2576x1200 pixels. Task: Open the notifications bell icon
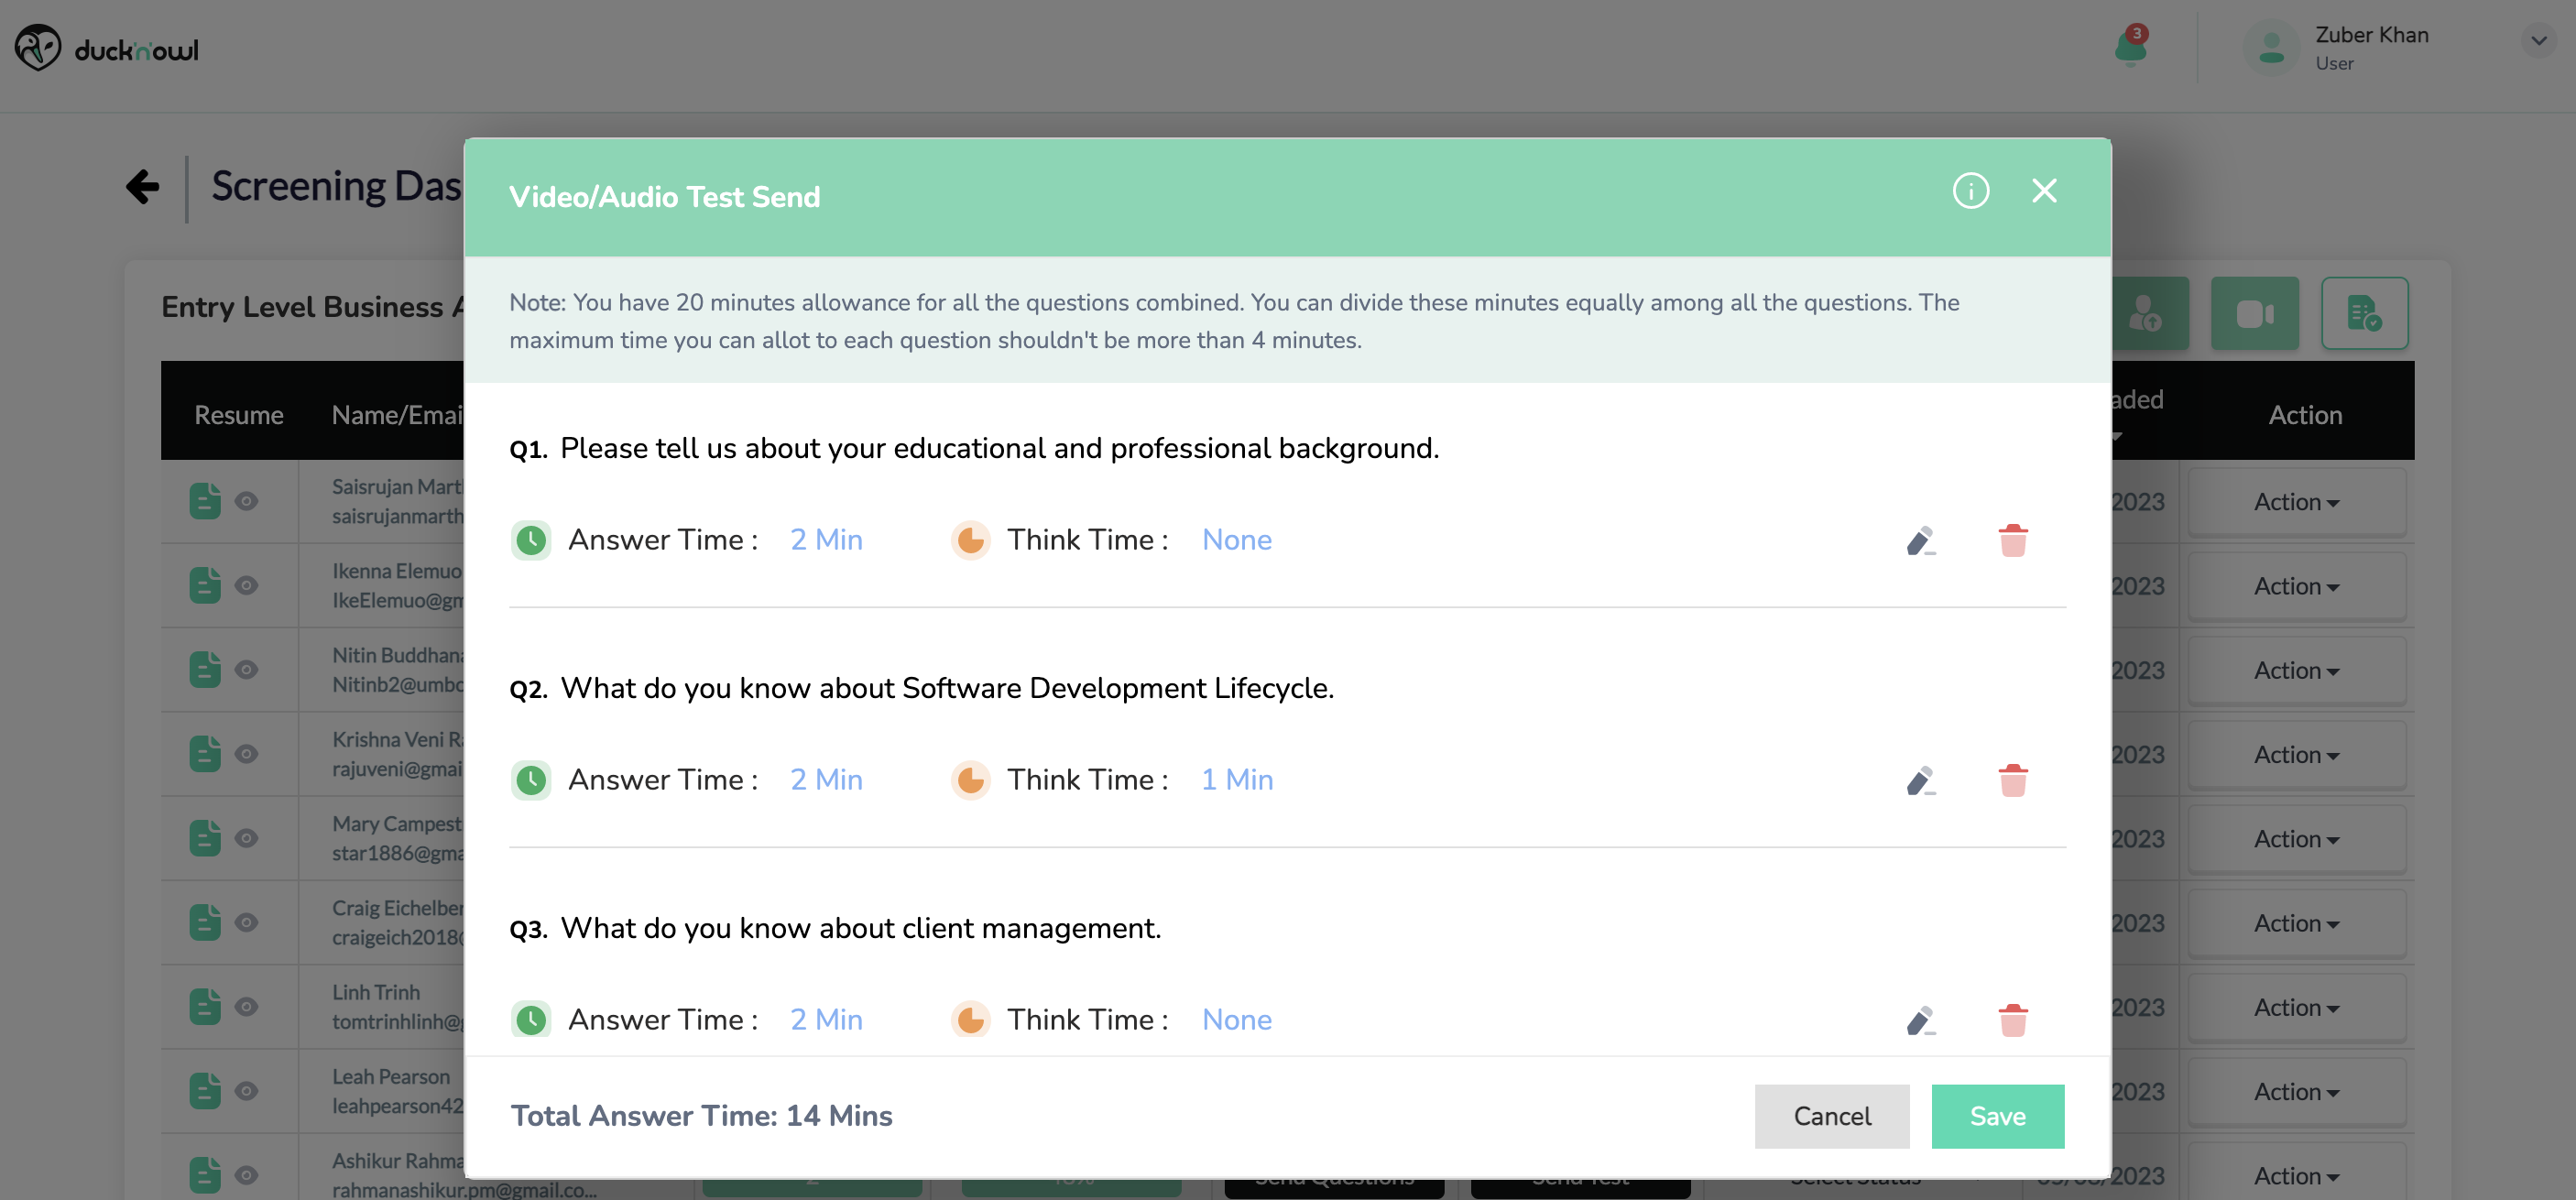click(2130, 47)
